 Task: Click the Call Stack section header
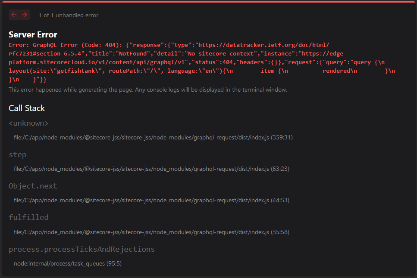click(x=27, y=108)
